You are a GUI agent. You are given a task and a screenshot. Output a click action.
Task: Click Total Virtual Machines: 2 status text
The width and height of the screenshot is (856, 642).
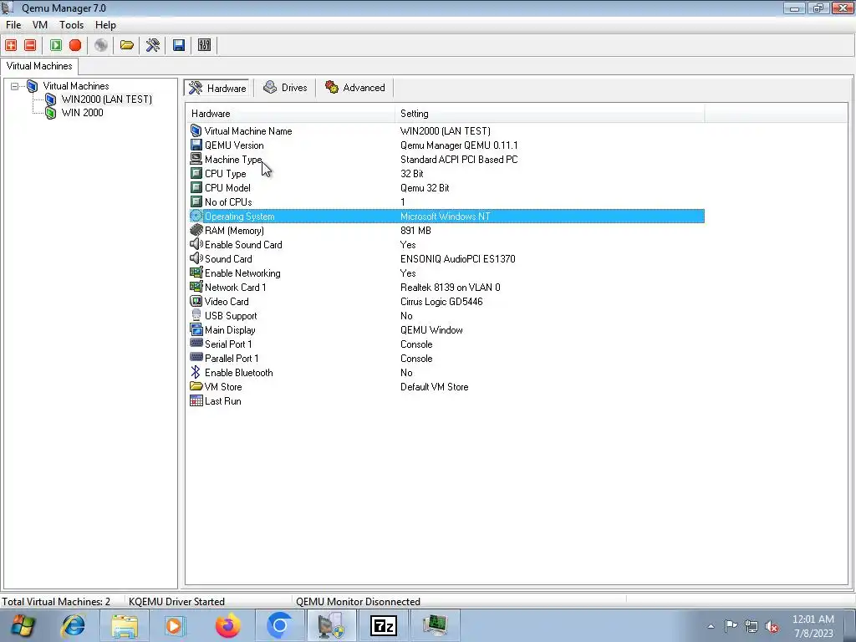tap(56, 602)
